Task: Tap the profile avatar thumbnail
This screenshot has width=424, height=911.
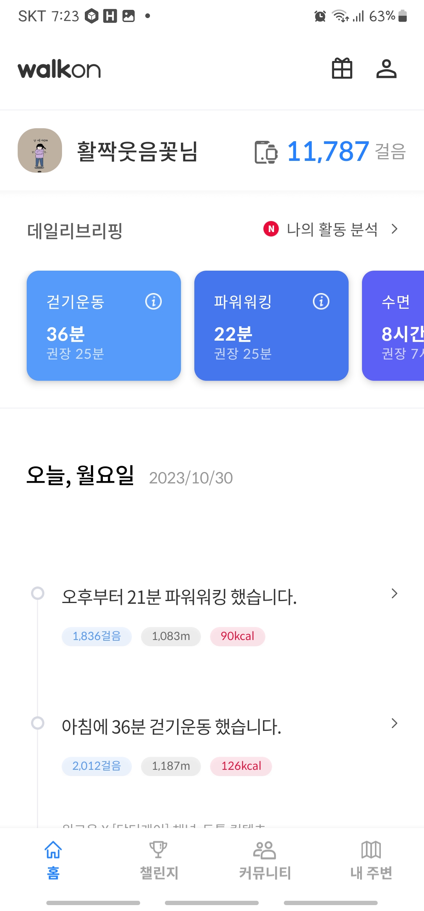Action: [x=40, y=151]
